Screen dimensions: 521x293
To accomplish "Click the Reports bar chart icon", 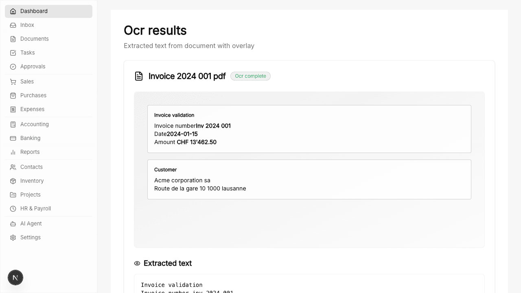I will click(13, 152).
